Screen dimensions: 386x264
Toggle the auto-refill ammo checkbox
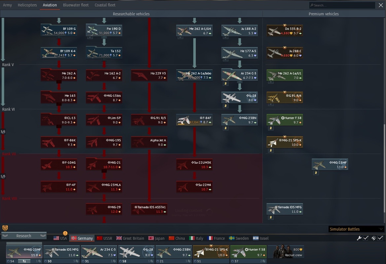[x=380, y=238]
